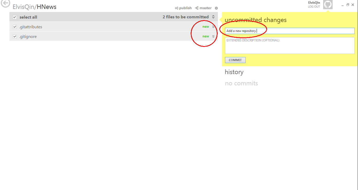
Task: Click the master branch icon
Action: pyautogui.click(x=197, y=8)
